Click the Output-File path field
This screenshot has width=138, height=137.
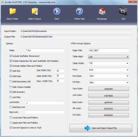pos(76,37)
